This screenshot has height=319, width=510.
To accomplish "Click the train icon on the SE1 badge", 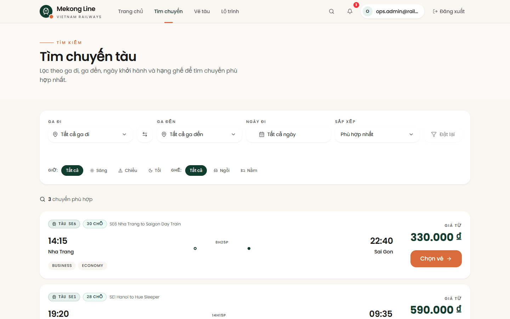I will tap(54, 297).
